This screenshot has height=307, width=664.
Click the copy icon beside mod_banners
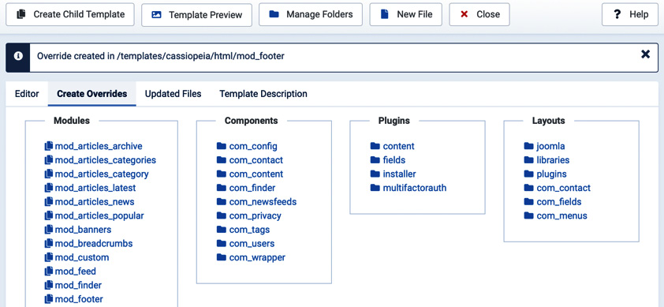(x=49, y=230)
